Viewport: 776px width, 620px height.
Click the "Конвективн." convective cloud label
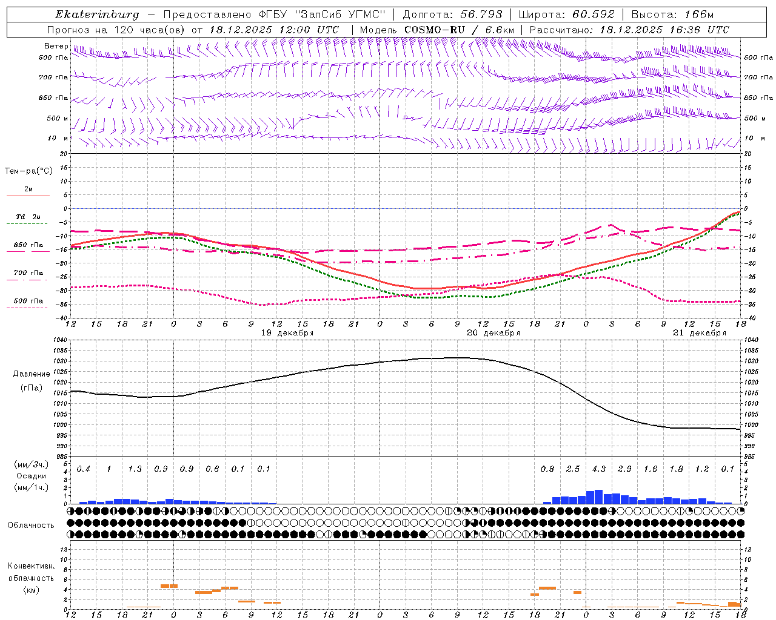(x=31, y=566)
